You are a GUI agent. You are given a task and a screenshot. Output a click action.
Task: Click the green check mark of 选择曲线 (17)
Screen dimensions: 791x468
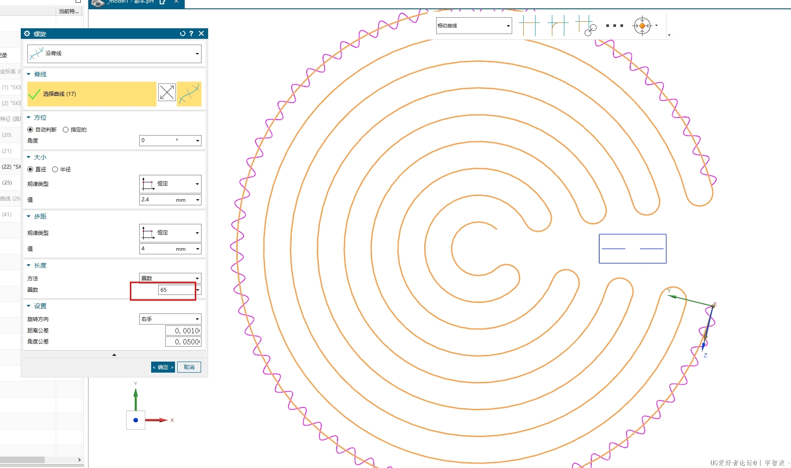point(34,94)
